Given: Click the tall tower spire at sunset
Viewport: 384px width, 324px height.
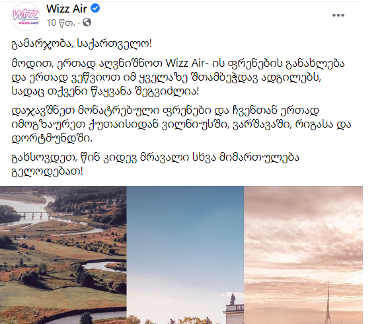Looking at the screenshot, I should click(x=328, y=303).
